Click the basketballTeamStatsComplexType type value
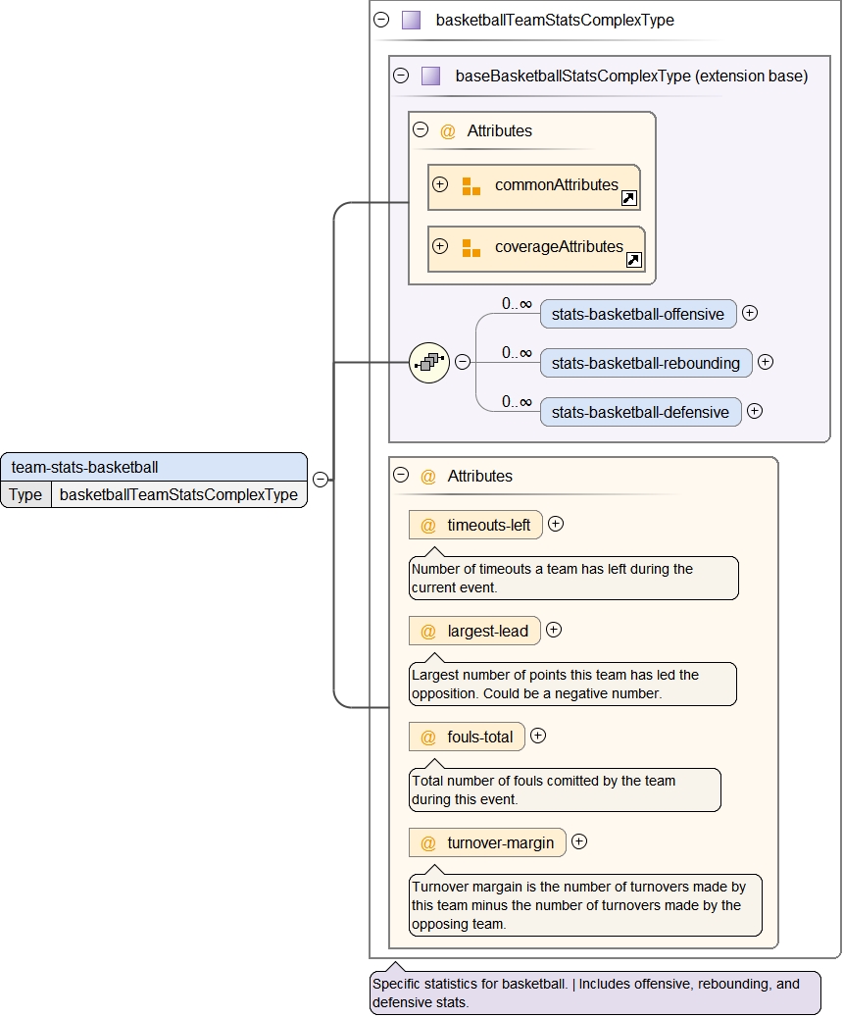843x1018 pixels. (x=178, y=495)
